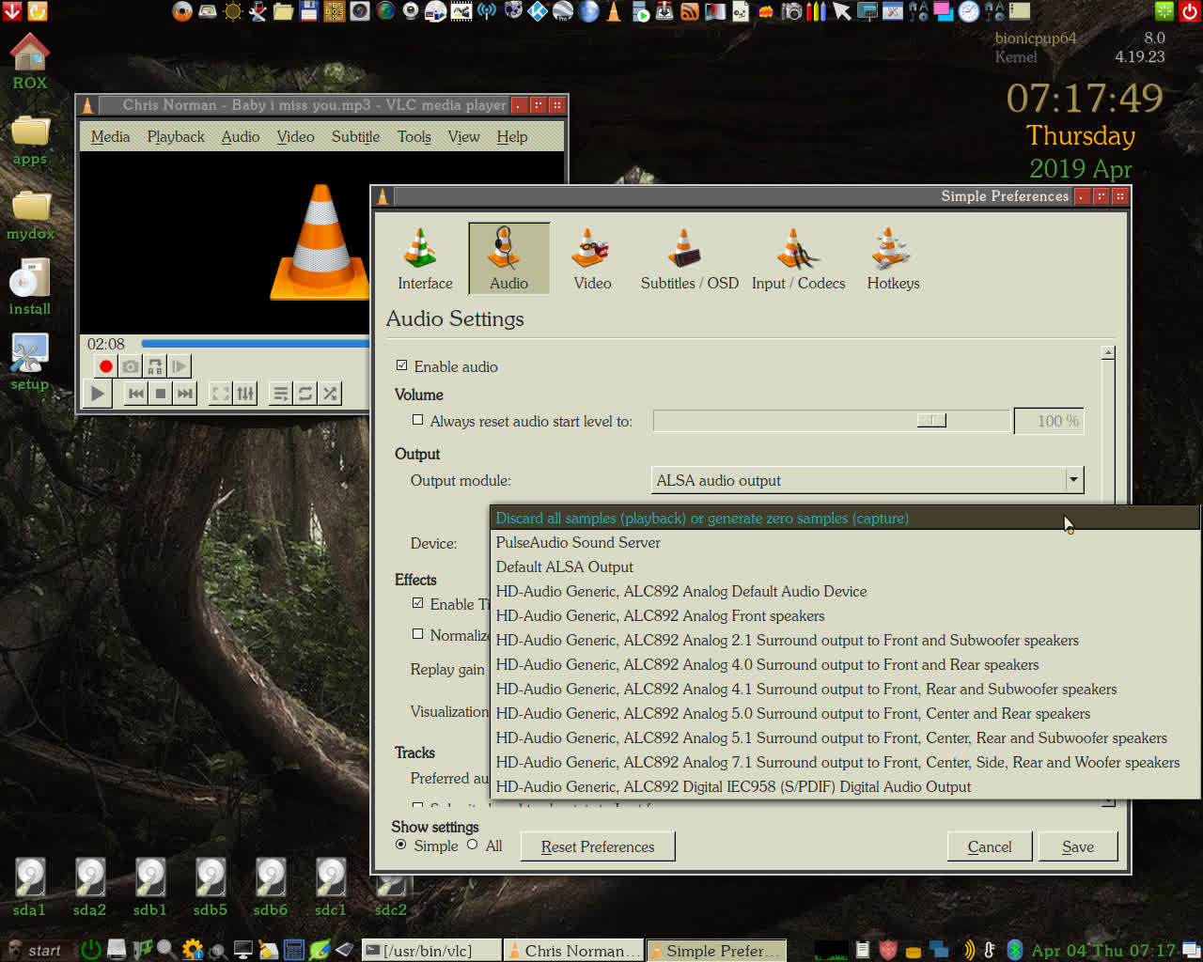Open the Video preferences category
Image resolution: width=1203 pixels, height=962 pixels.
pyautogui.click(x=592, y=259)
